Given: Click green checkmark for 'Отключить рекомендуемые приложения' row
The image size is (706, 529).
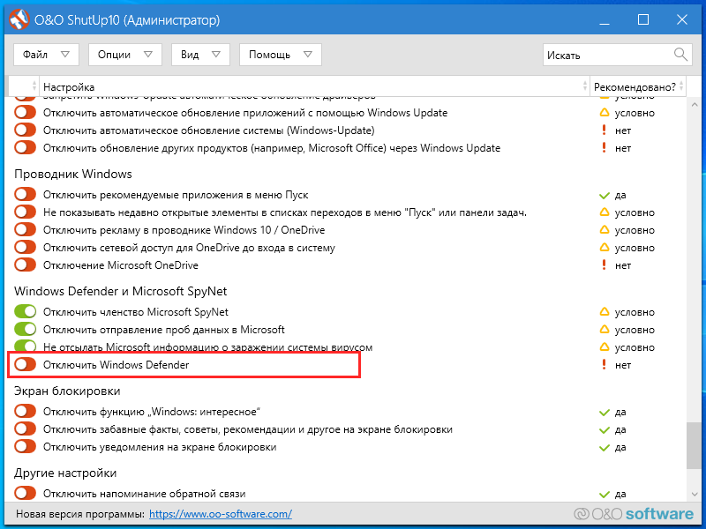Looking at the screenshot, I should (605, 196).
